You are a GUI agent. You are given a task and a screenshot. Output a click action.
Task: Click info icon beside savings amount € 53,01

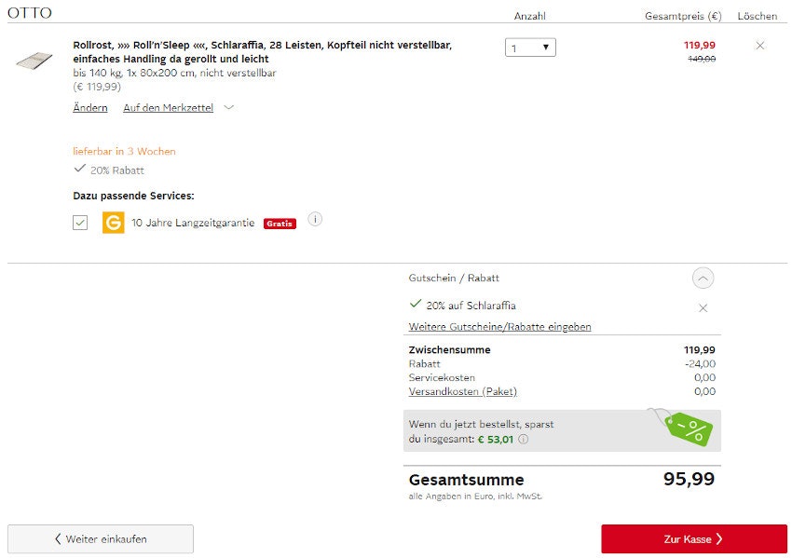tap(524, 440)
